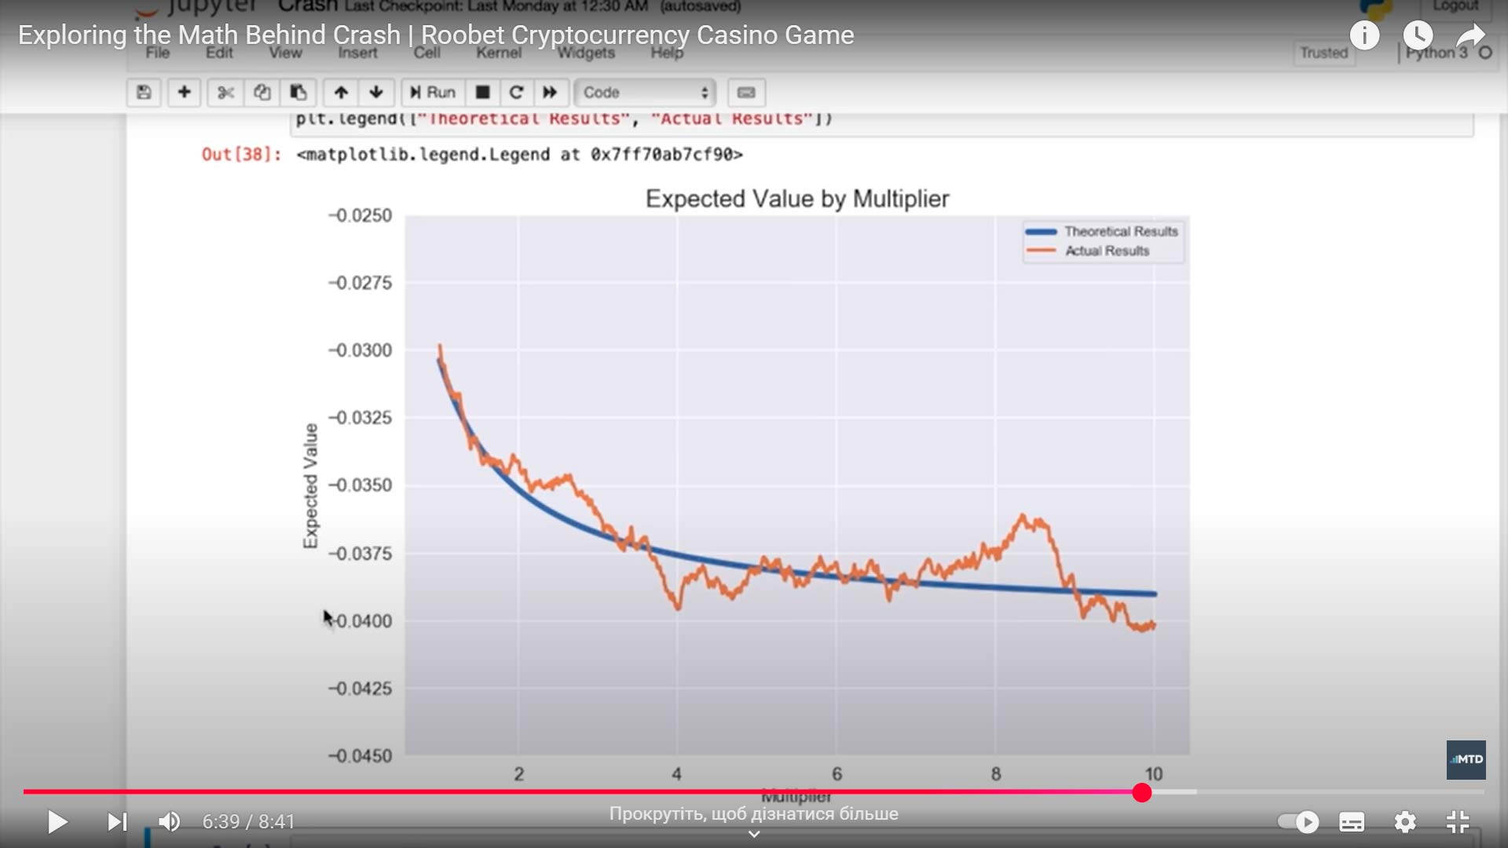This screenshot has width=1508, height=848.
Task: Paste a cell with the clipboard icon
Action: (298, 93)
